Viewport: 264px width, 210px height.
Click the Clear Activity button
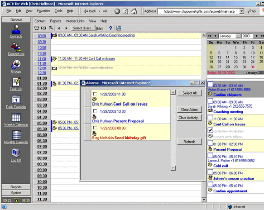coord(189,118)
